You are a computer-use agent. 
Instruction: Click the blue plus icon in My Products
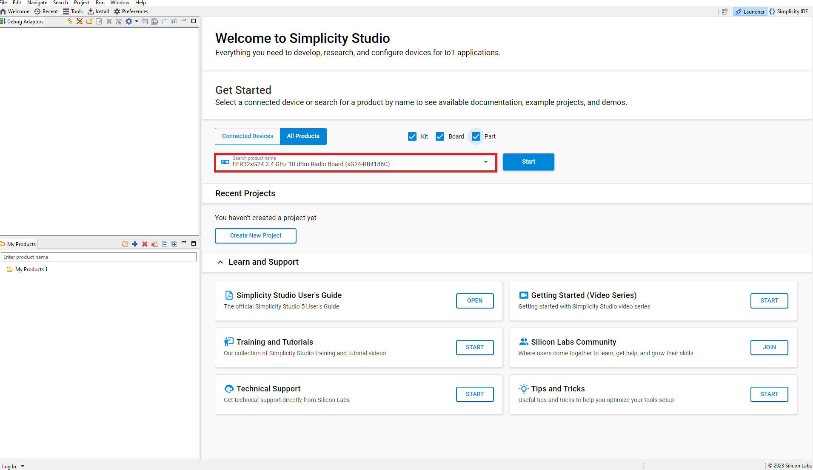point(135,244)
